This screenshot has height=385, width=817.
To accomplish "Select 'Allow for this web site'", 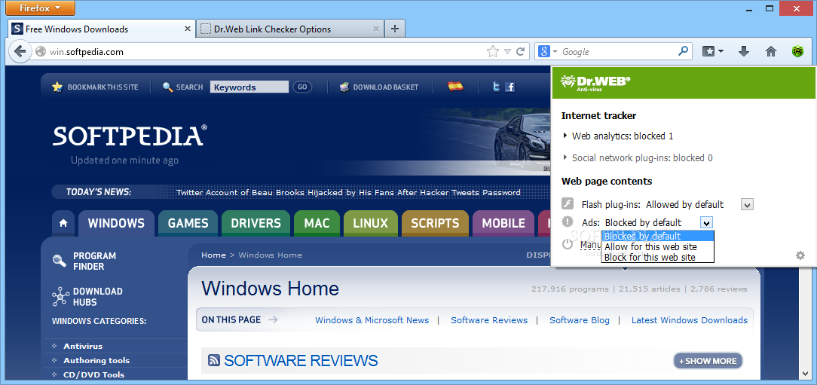I will (657, 246).
